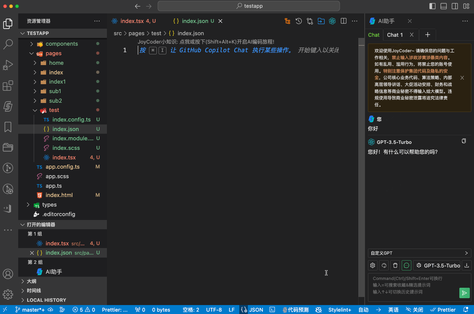Image resolution: width=474 pixels, height=314 pixels.
Task: Click the download icon next to model selector
Action: click(x=467, y=265)
